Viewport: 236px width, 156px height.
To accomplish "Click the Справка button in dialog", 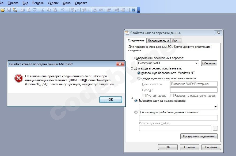I will tap(211, 147).
